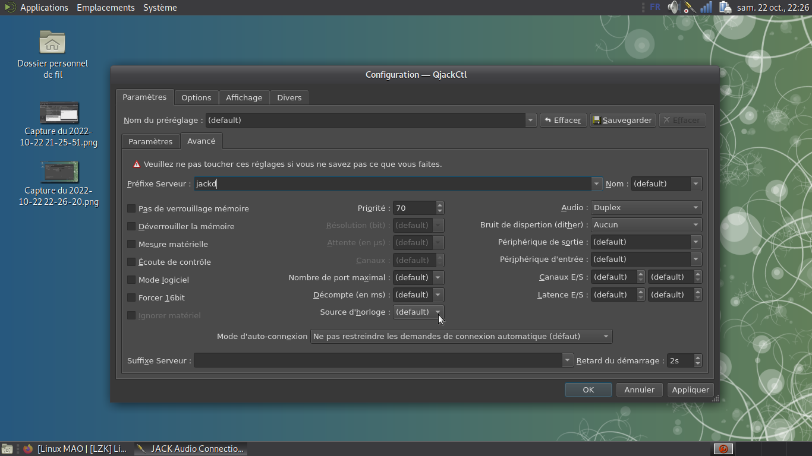Open the Divers tab
The height and width of the screenshot is (456, 812).
[x=289, y=97]
